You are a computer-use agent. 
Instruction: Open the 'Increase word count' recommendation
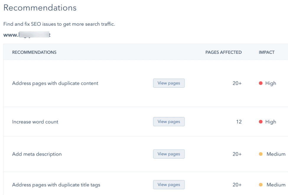click(35, 122)
